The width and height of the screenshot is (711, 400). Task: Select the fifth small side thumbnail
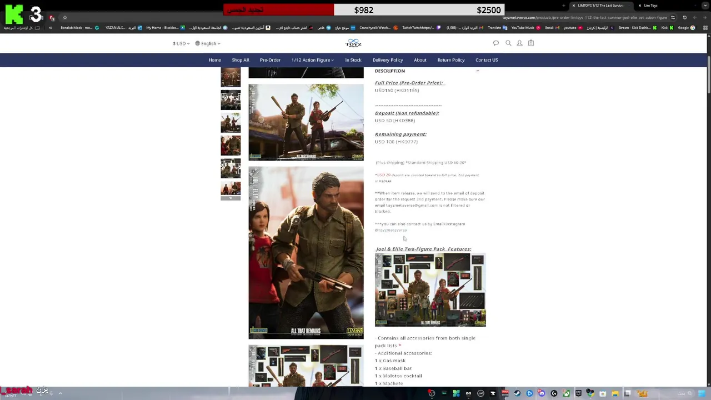(231, 168)
